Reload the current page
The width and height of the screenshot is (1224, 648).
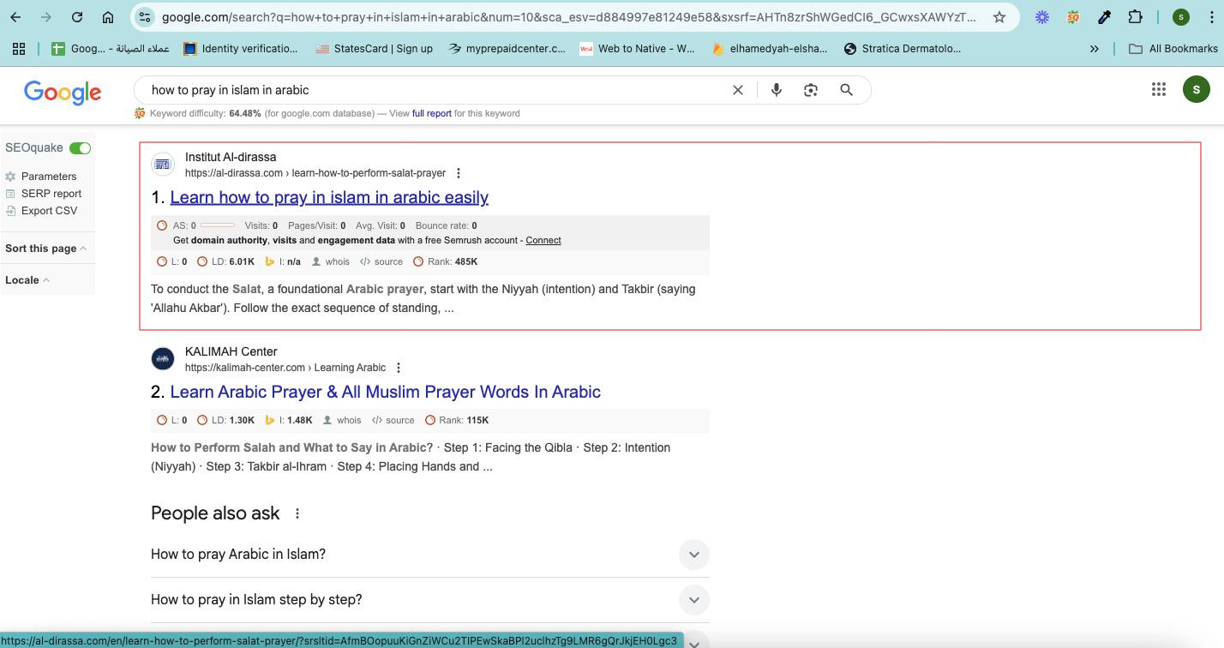(77, 17)
